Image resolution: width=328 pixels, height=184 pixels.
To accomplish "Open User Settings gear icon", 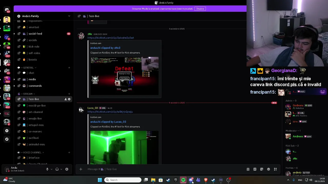I will (x=67, y=169).
